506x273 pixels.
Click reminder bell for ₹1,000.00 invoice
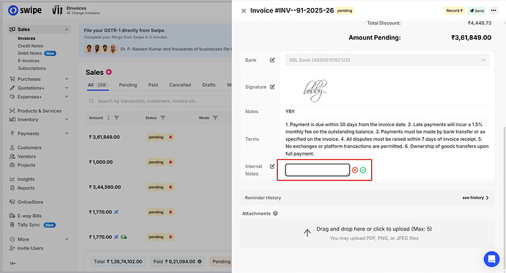point(171,162)
